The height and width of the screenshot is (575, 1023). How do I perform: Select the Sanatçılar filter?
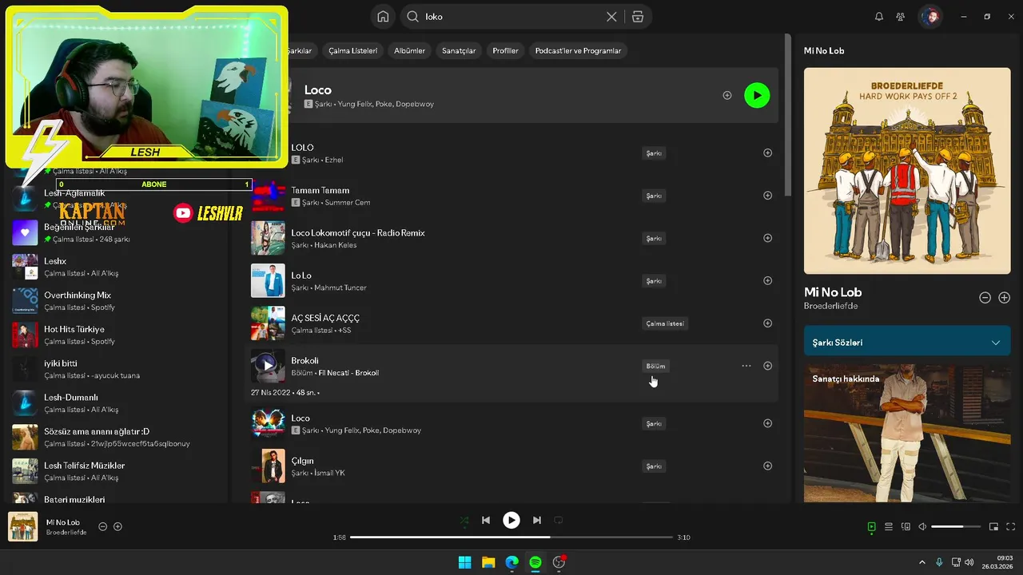click(x=459, y=50)
